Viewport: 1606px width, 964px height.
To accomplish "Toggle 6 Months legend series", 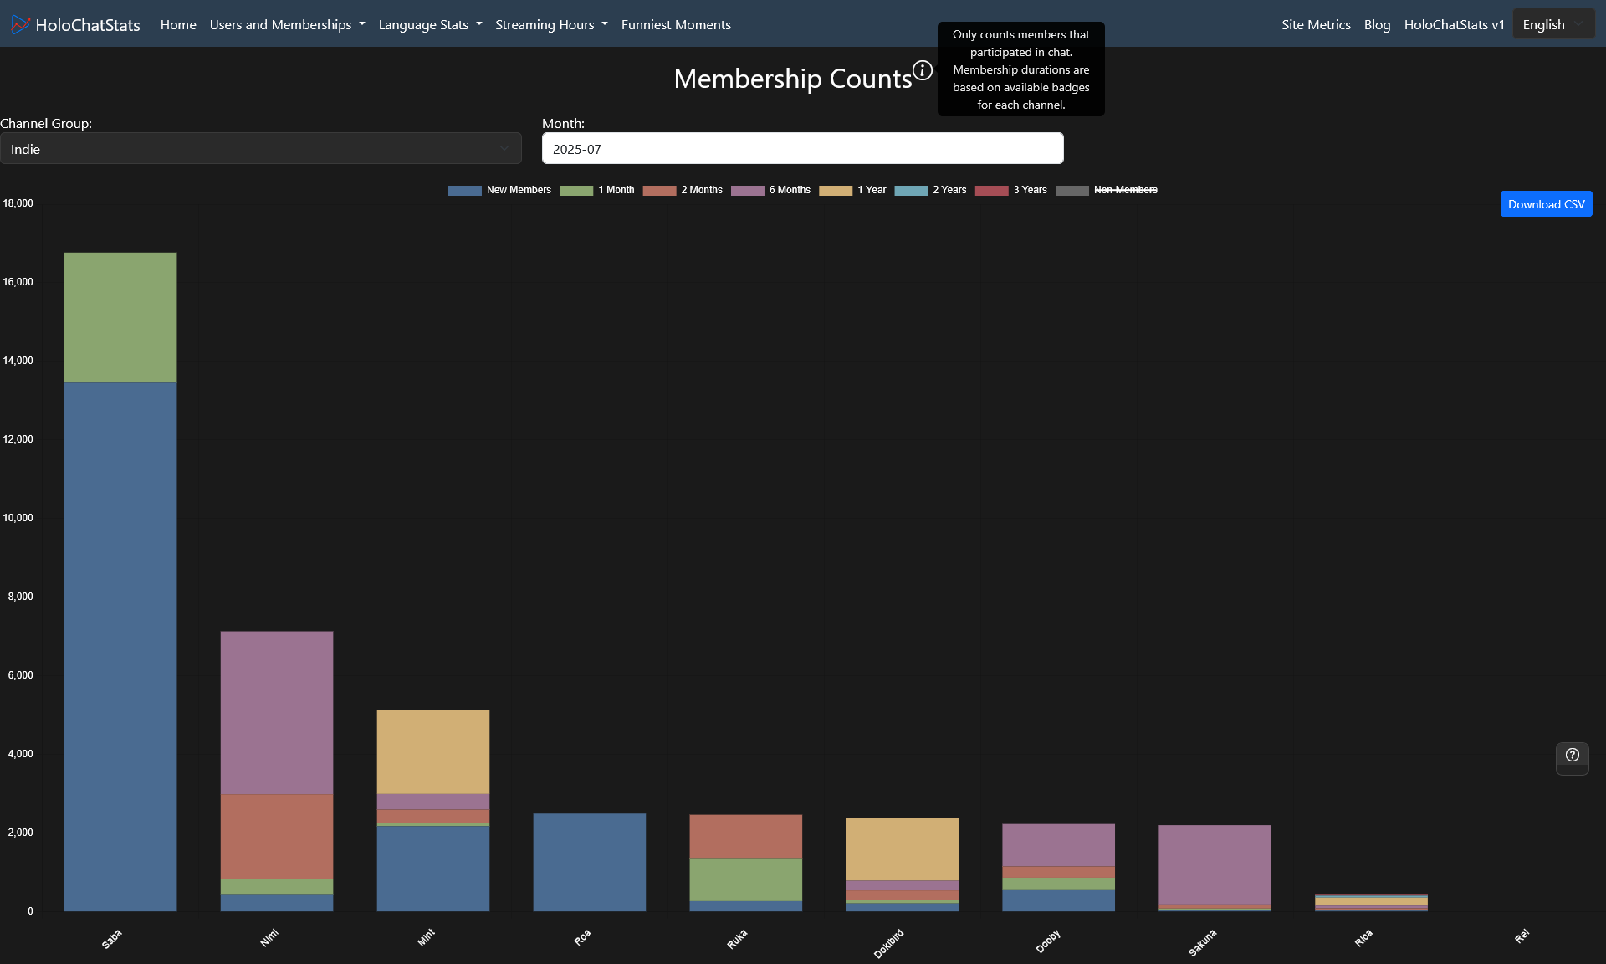I will (x=770, y=190).
